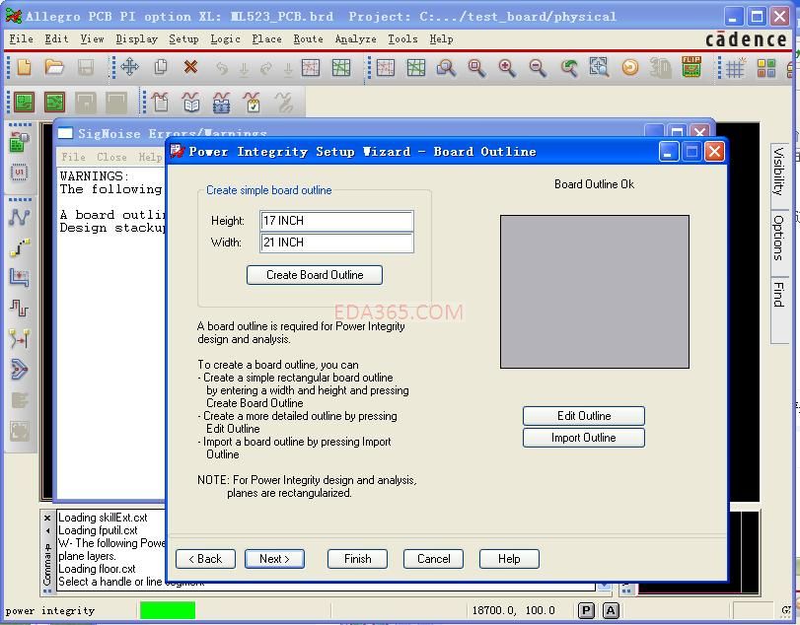Open the File menu
Viewport: 800px width, 625px height.
pyautogui.click(x=22, y=38)
